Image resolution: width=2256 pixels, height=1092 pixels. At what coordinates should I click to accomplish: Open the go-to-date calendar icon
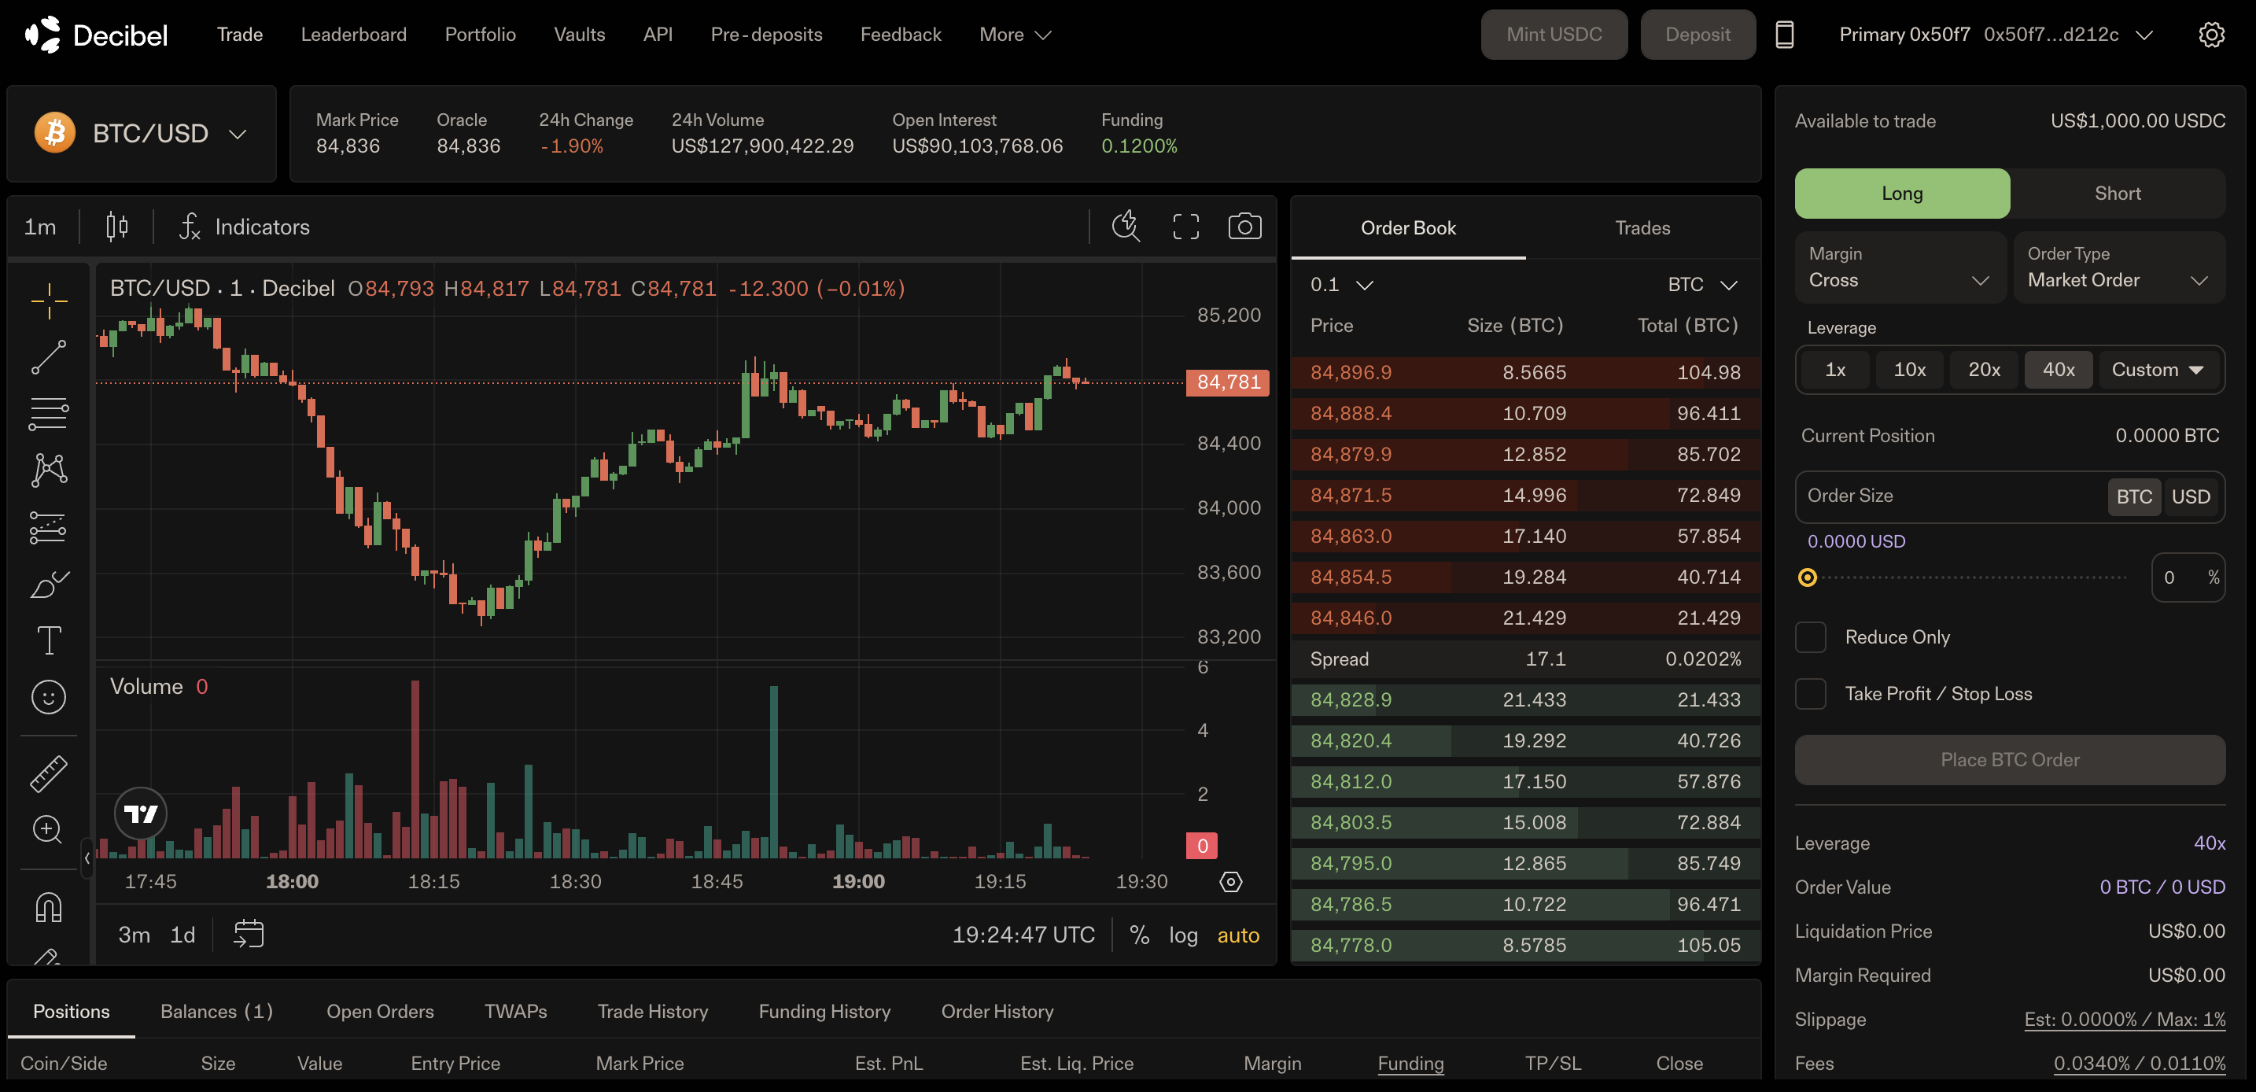pos(249,934)
